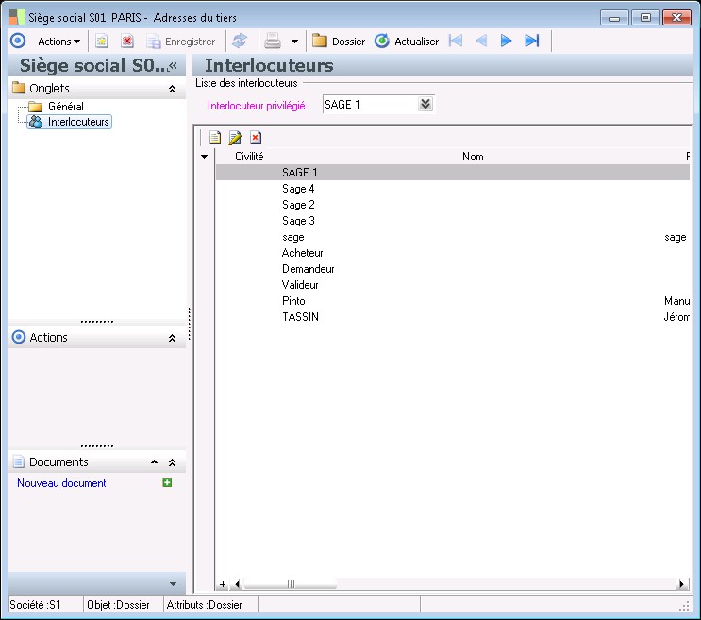Select the Général tab in tree
This screenshot has width=701, height=620.
[x=65, y=107]
